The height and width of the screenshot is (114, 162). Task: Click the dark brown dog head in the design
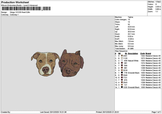coord(71,63)
